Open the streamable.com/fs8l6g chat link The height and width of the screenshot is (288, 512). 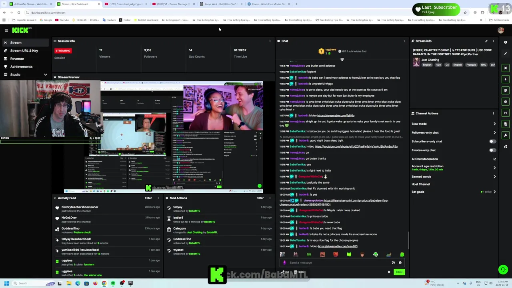pyautogui.click(x=336, y=116)
